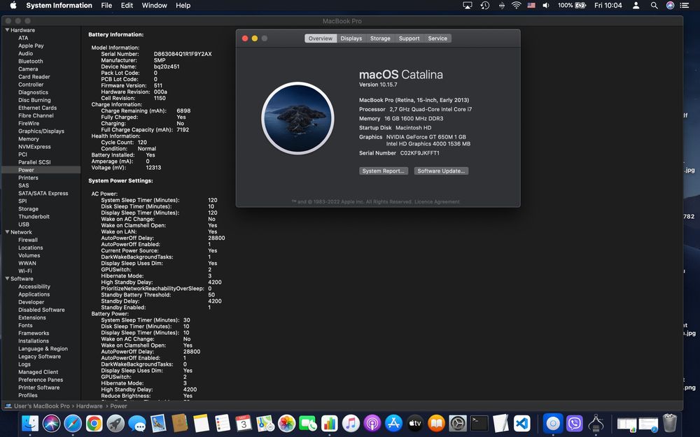The width and height of the screenshot is (700, 437).
Task: Click the AirPlay display icon
Action: 468,6
